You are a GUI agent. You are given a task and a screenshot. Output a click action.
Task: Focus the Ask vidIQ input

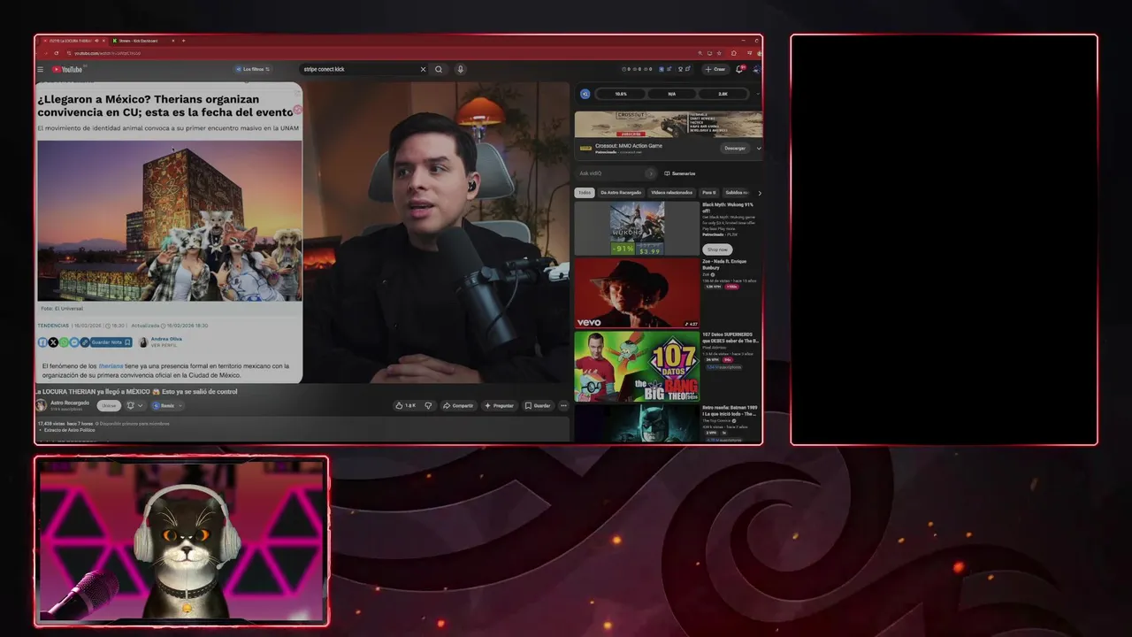610,173
